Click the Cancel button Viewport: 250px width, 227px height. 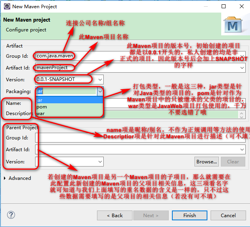point(228,215)
